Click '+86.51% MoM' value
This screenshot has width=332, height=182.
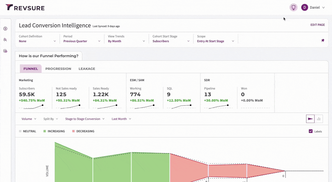coord(142,100)
